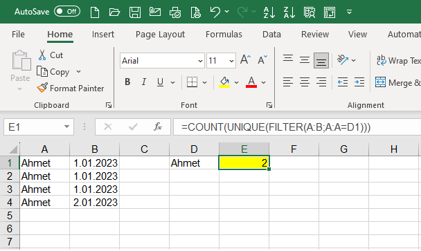
Task: Click the Save icon in quick access toolbar
Action: click(135, 12)
